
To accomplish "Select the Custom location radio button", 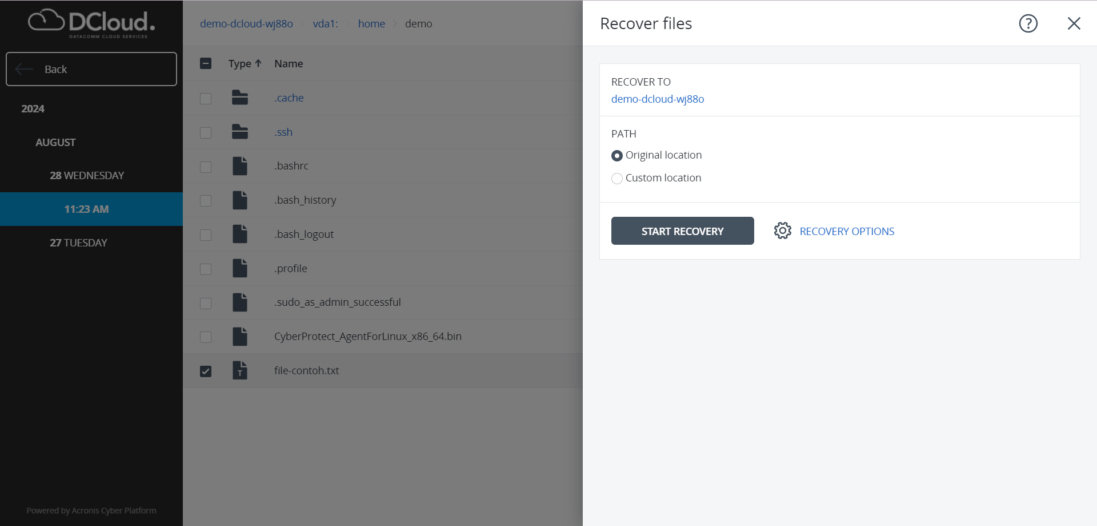I will tap(617, 178).
